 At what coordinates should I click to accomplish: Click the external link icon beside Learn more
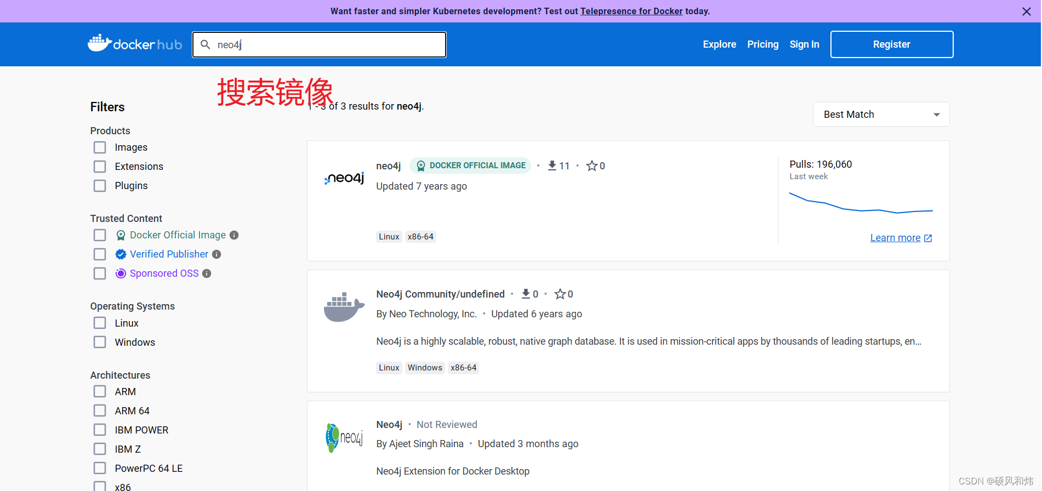click(x=928, y=238)
